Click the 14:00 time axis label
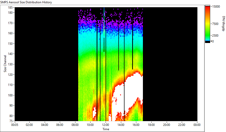 pyautogui.click(x=121, y=125)
